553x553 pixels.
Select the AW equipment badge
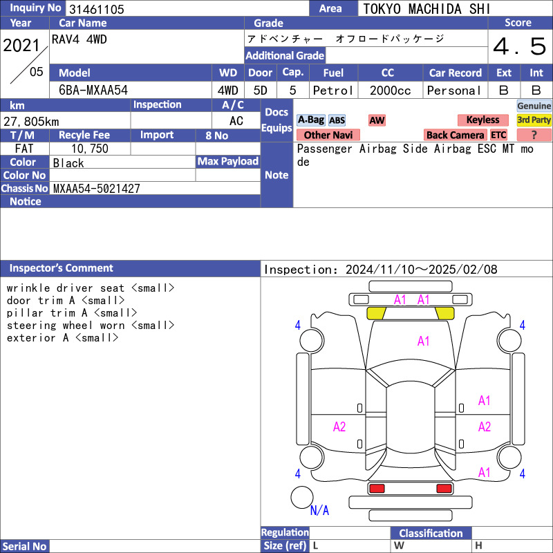coord(377,120)
